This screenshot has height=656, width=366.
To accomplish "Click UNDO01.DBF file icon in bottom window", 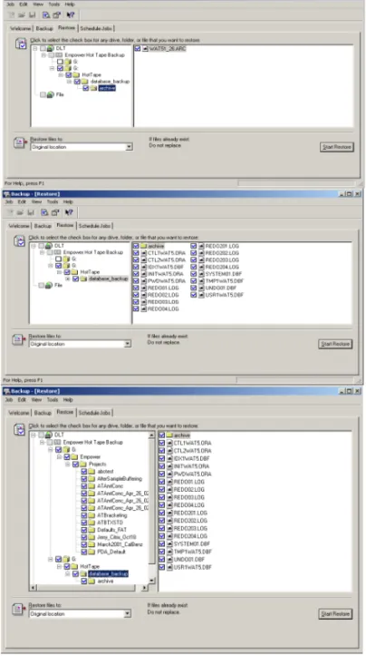I will (170, 559).
